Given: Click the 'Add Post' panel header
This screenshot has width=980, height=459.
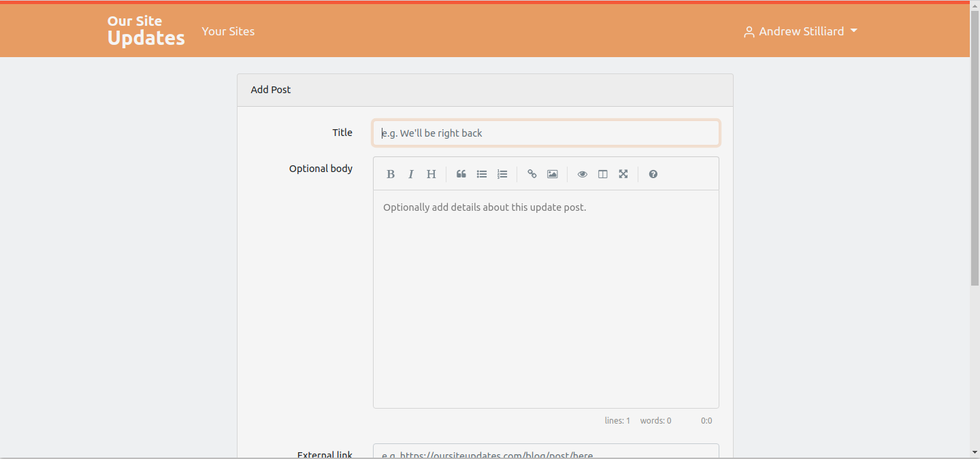Looking at the screenshot, I should tap(485, 90).
